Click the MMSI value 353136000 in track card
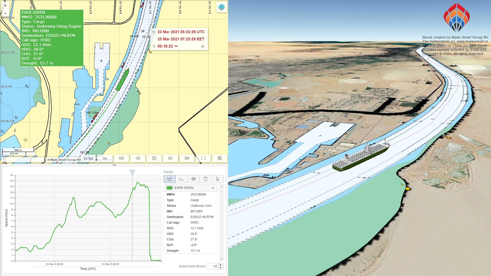Viewport: 491px width, 276px height. click(x=198, y=195)
